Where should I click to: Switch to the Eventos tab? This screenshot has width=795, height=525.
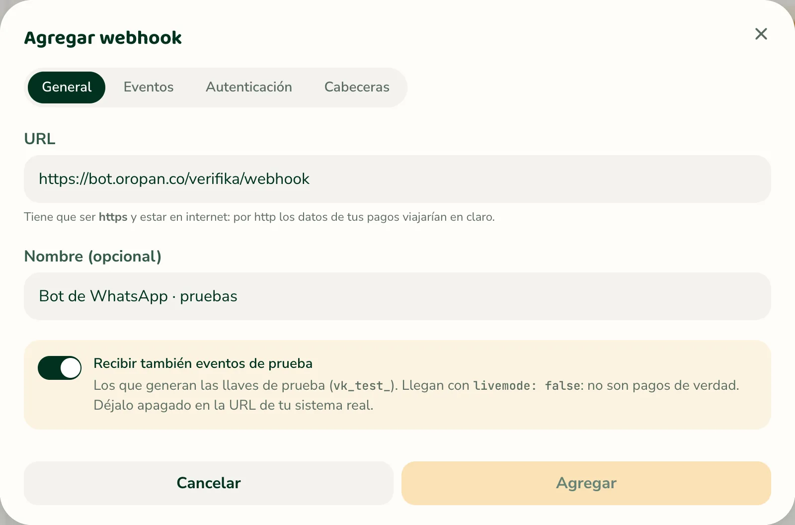tap(149, 87)
